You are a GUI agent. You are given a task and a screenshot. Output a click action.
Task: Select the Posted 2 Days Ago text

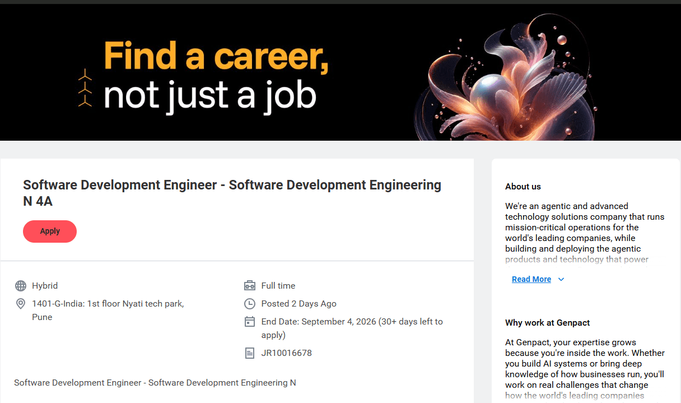[x=299, y=304]
